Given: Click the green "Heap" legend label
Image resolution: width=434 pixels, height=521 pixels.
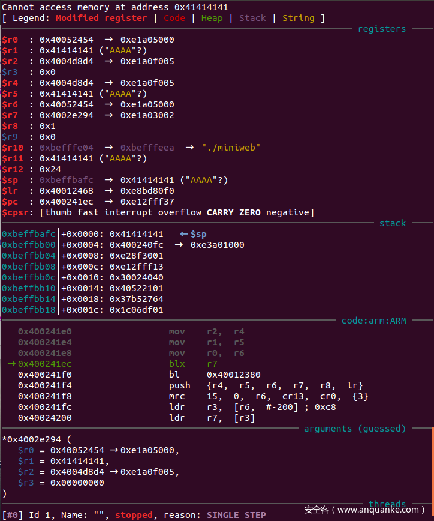Looking at the screenshot, I should click(x=212, y=18).
